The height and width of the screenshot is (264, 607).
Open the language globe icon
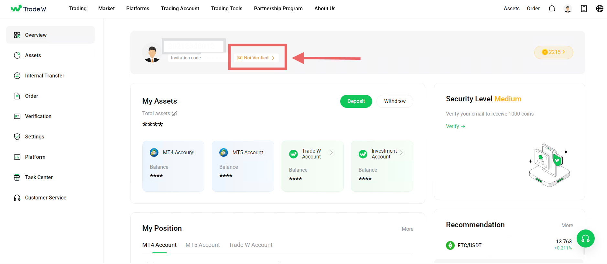tap(600, 9)
